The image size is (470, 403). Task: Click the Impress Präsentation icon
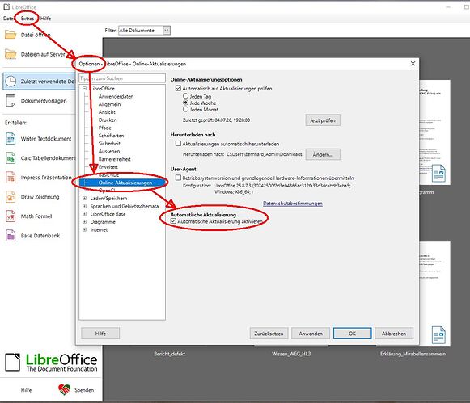(x=11, y=178)
